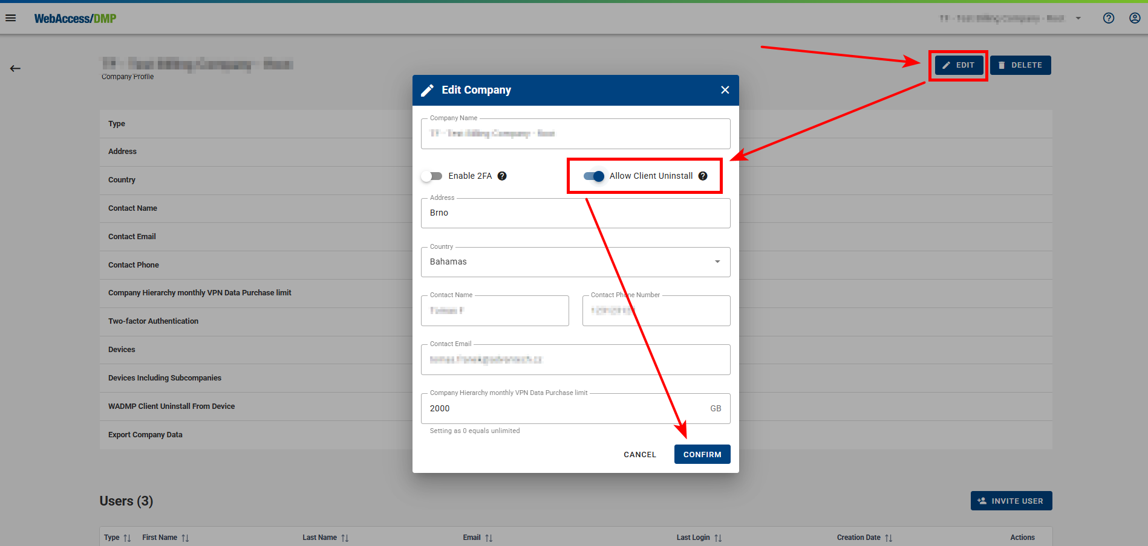Viewport: 1148px width, 546px height.
Task: Open the company selector dropdown in header
Action: tap(1077, 18)
